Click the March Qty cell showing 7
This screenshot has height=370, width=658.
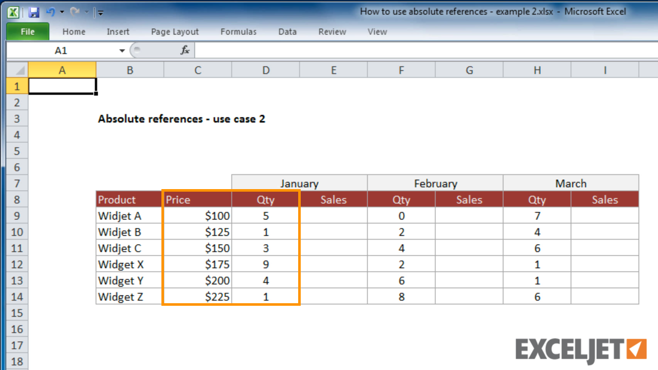click(537, 216)
